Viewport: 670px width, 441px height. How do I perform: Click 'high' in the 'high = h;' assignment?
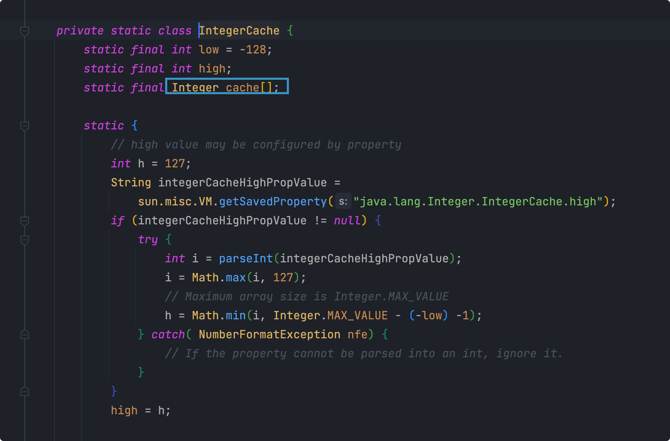click(124, 410)
